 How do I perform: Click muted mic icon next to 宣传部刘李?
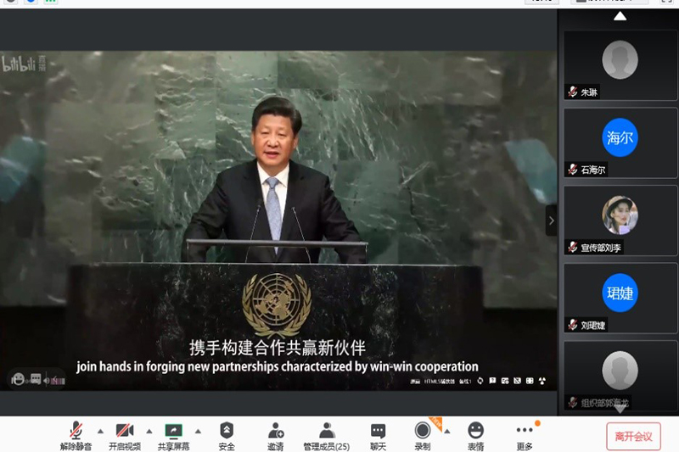pos(572,248)
